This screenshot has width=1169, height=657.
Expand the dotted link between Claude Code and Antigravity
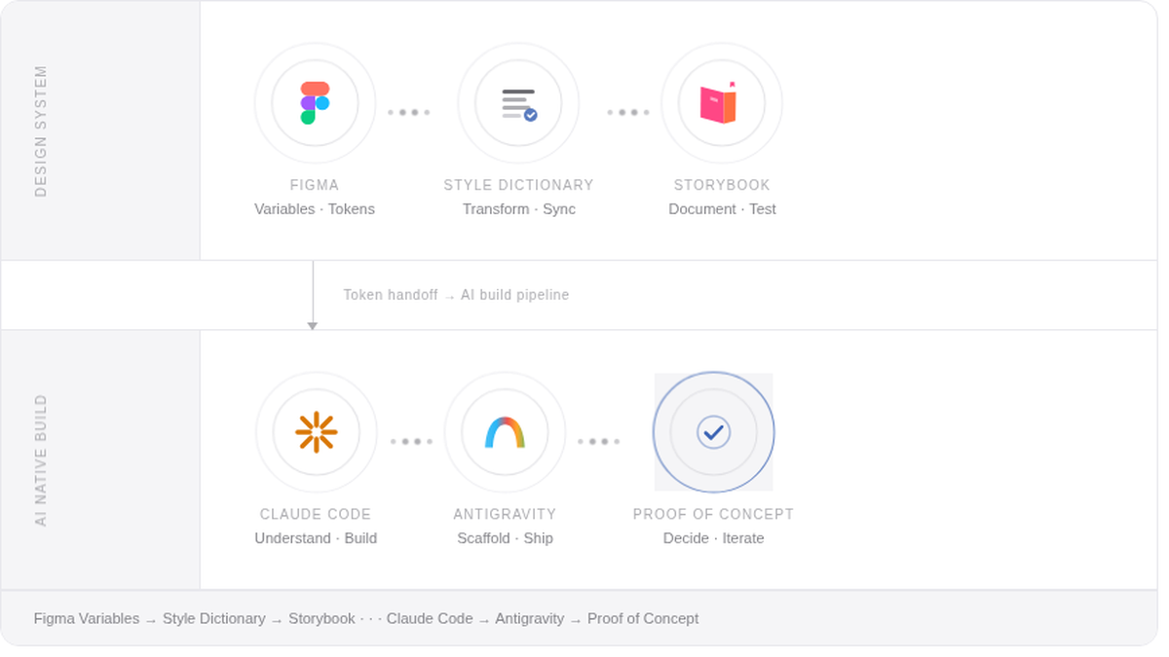pos(411,441)
